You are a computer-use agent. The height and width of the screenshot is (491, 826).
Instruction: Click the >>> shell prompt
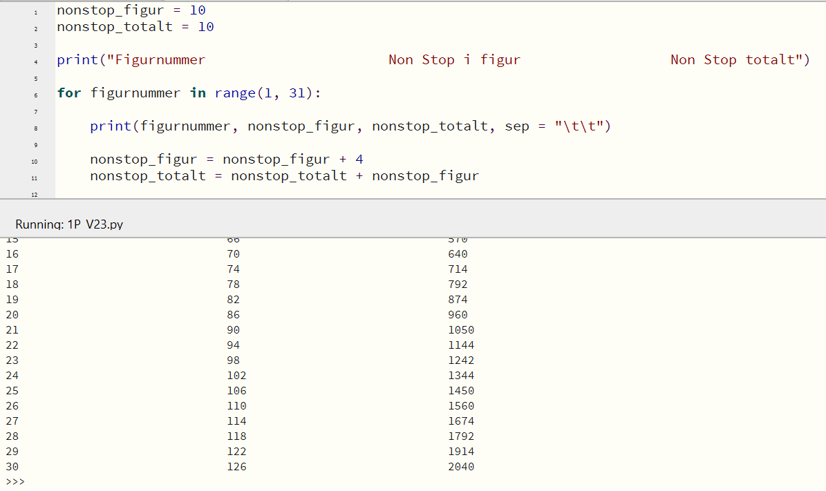pos(15,481)
